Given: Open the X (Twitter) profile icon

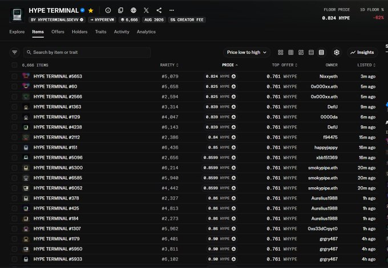Looking at the screenshot, I should coord(146,10).
